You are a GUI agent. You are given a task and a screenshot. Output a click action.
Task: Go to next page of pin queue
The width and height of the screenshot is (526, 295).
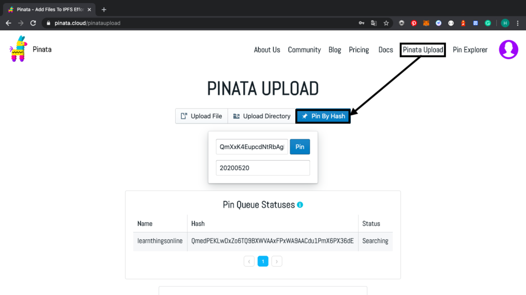click(277, 261)
